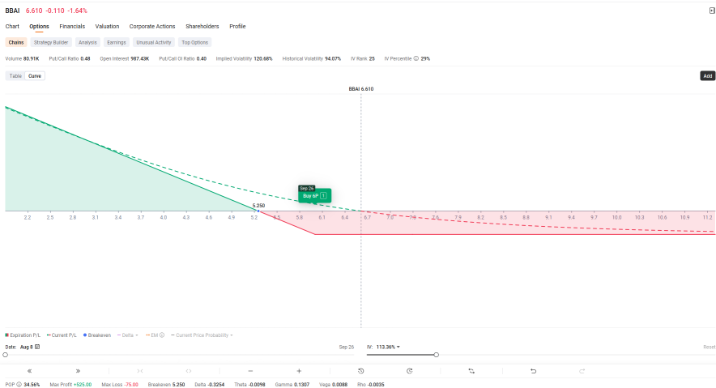Click the info icon next to IV Percentile

pyautogui.click(x=416, y=58)
